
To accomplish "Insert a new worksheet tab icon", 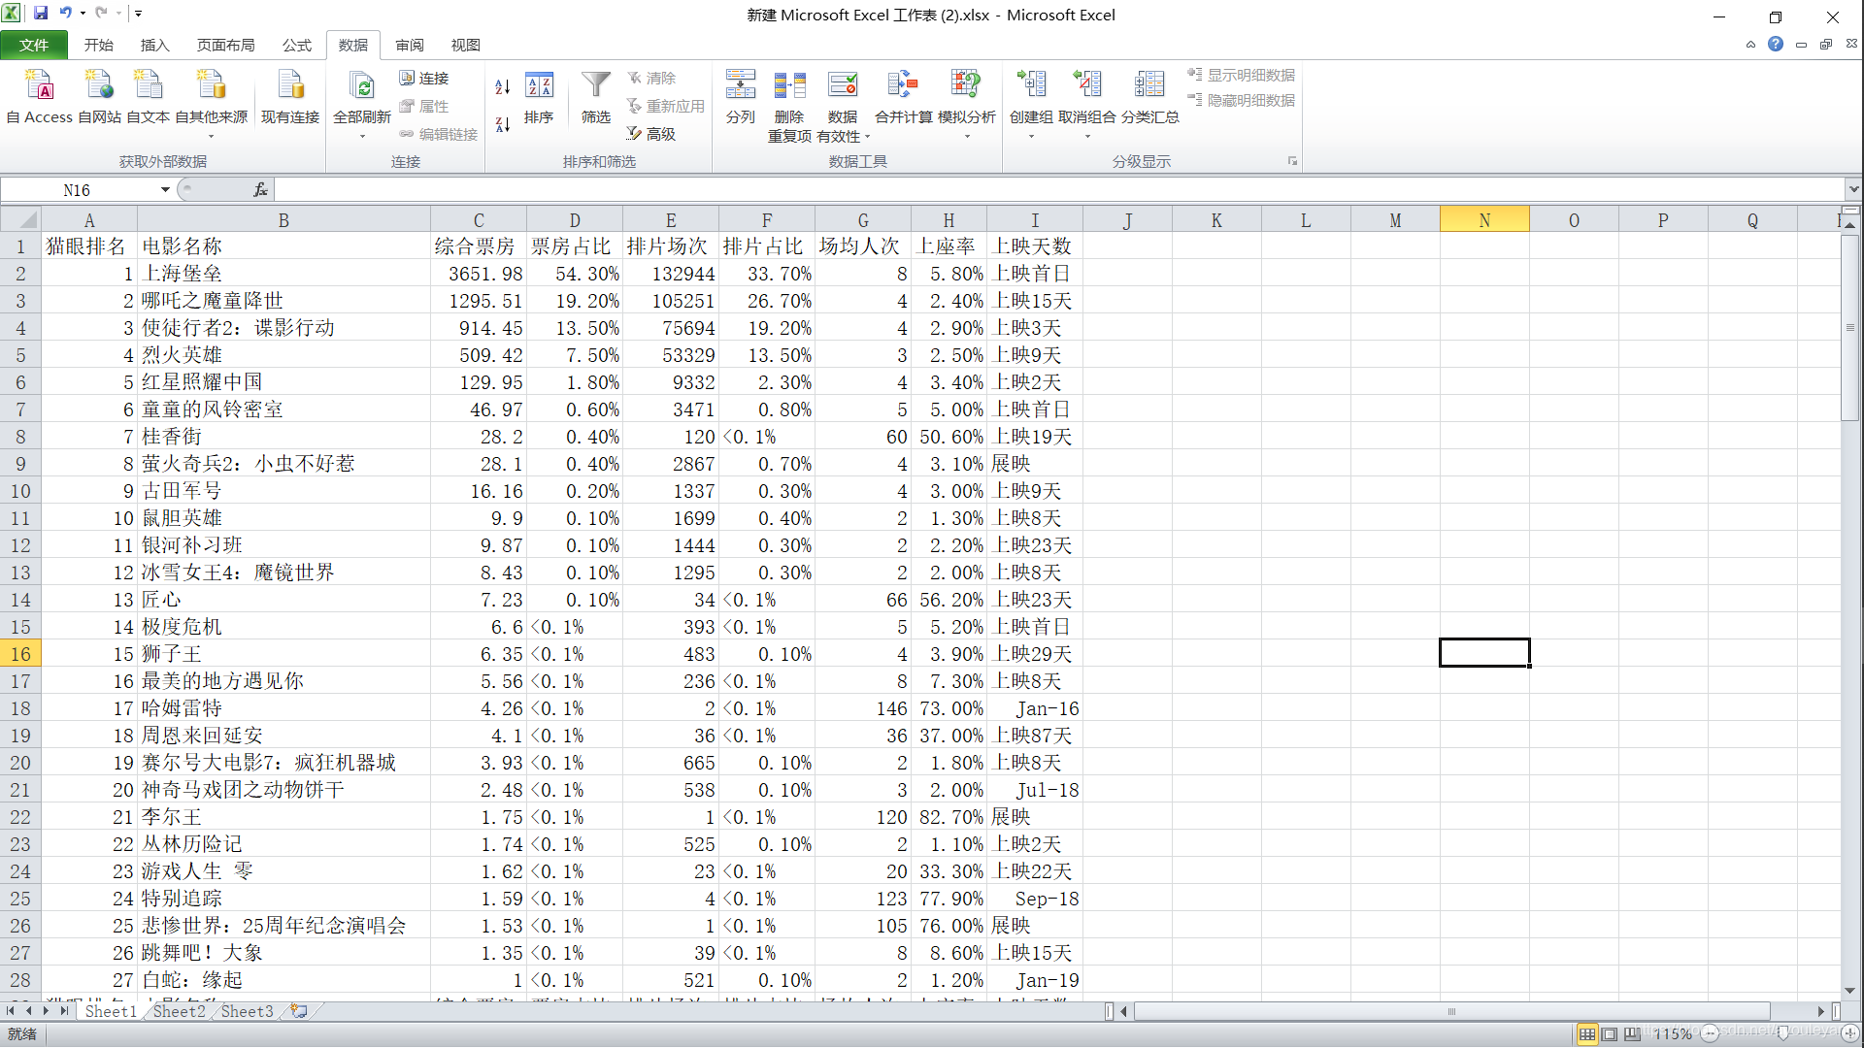I will pos(299,1011).
